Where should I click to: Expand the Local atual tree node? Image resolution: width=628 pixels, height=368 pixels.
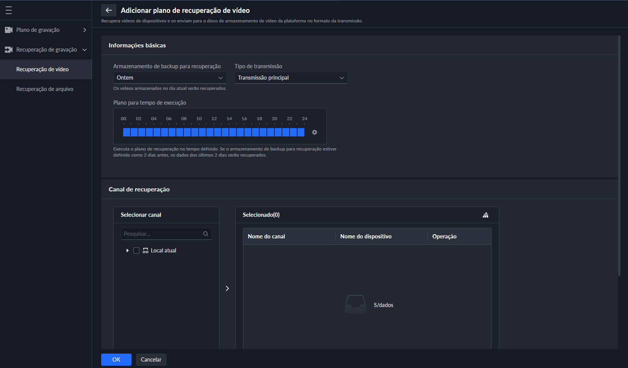tap(127, 251)
